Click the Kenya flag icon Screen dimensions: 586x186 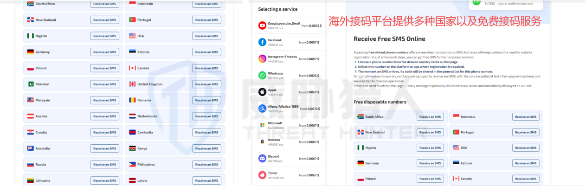pos(132,148)
